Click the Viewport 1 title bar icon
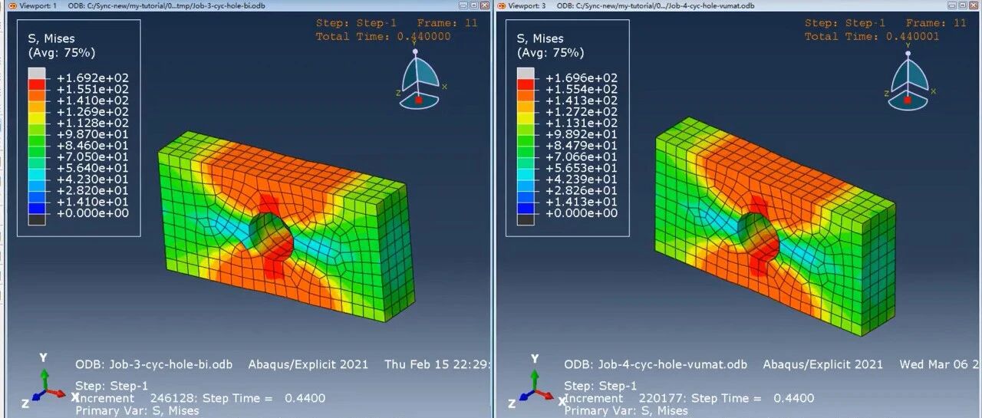The width and height of the screenshot is (982, 418). click(x=12, y=6)
